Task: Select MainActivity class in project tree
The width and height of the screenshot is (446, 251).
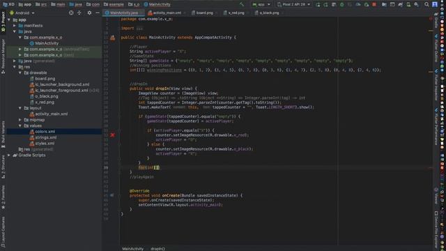Action: 47,43
